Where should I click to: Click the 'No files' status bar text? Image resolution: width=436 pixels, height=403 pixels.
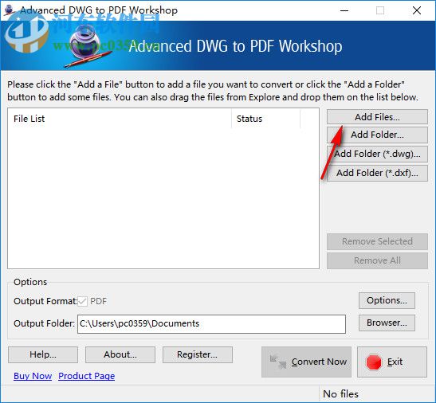coord(340,393)
